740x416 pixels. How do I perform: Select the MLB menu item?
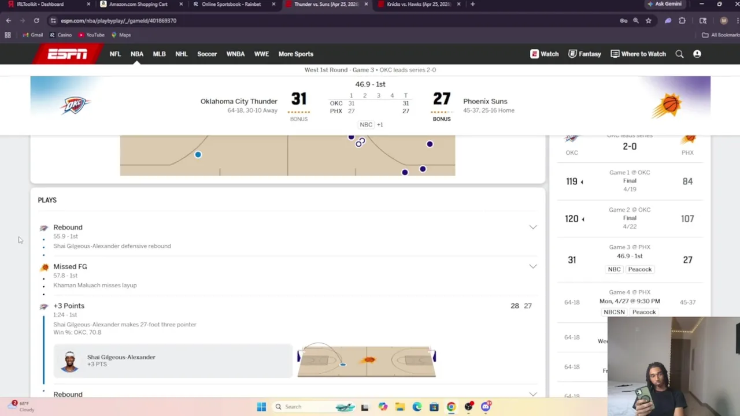(159, 54)
